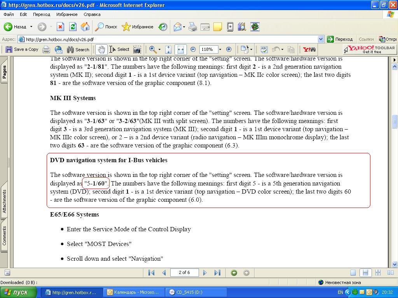Click the IE Stop button
Image resolution: width=398 pixels, height=298 pixels.
click(60, 27)
